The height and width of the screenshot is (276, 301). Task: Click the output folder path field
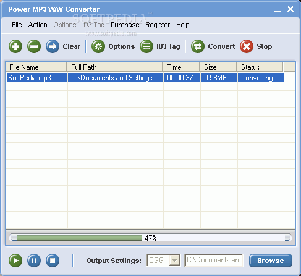point(214,261)
